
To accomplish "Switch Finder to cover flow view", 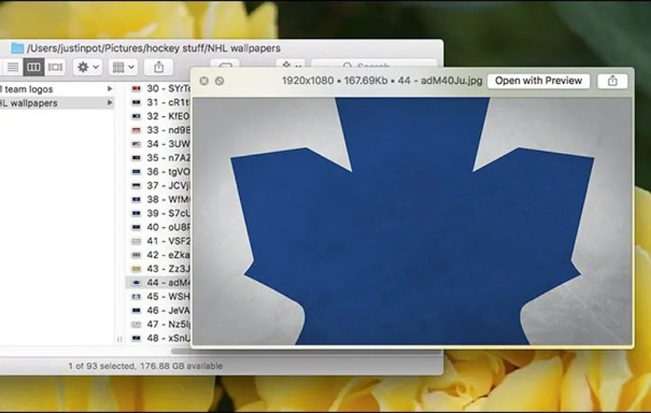I will click(55, 67).
